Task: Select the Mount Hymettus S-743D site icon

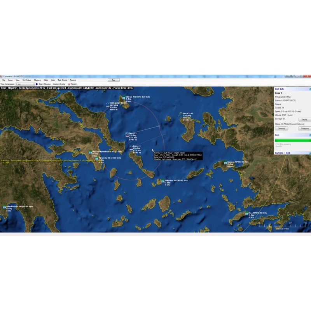Action: pos(90,152)
